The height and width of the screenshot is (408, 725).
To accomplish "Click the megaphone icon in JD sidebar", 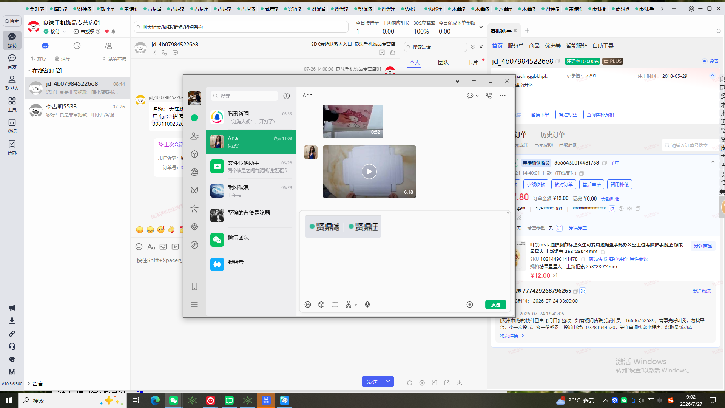I will tap(12, 308).
